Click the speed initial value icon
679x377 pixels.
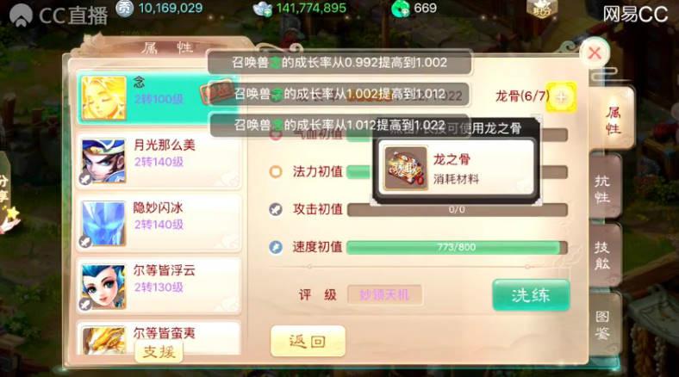pyautogui.click(x=276, y=247)
